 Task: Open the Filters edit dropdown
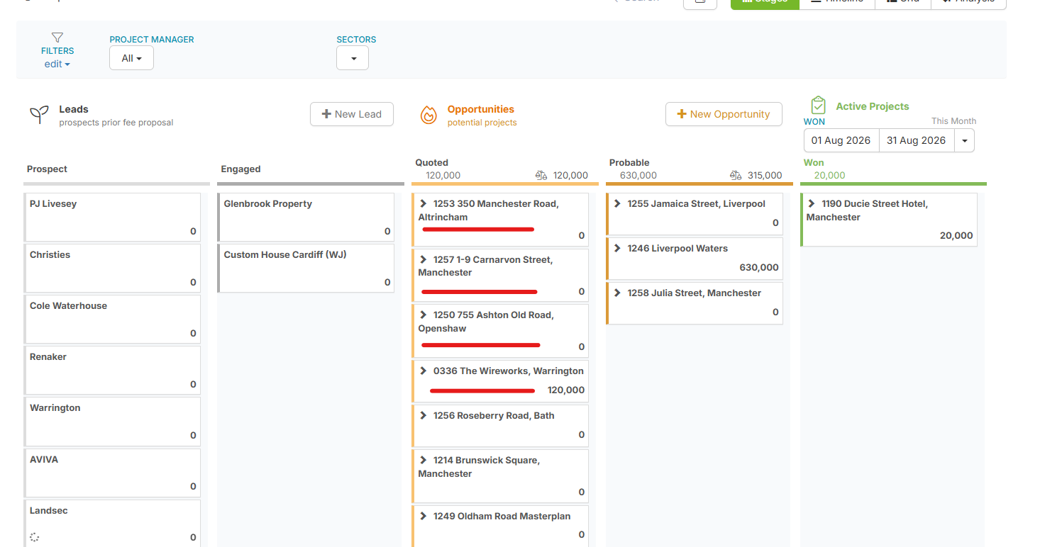(x=57, y=64)
